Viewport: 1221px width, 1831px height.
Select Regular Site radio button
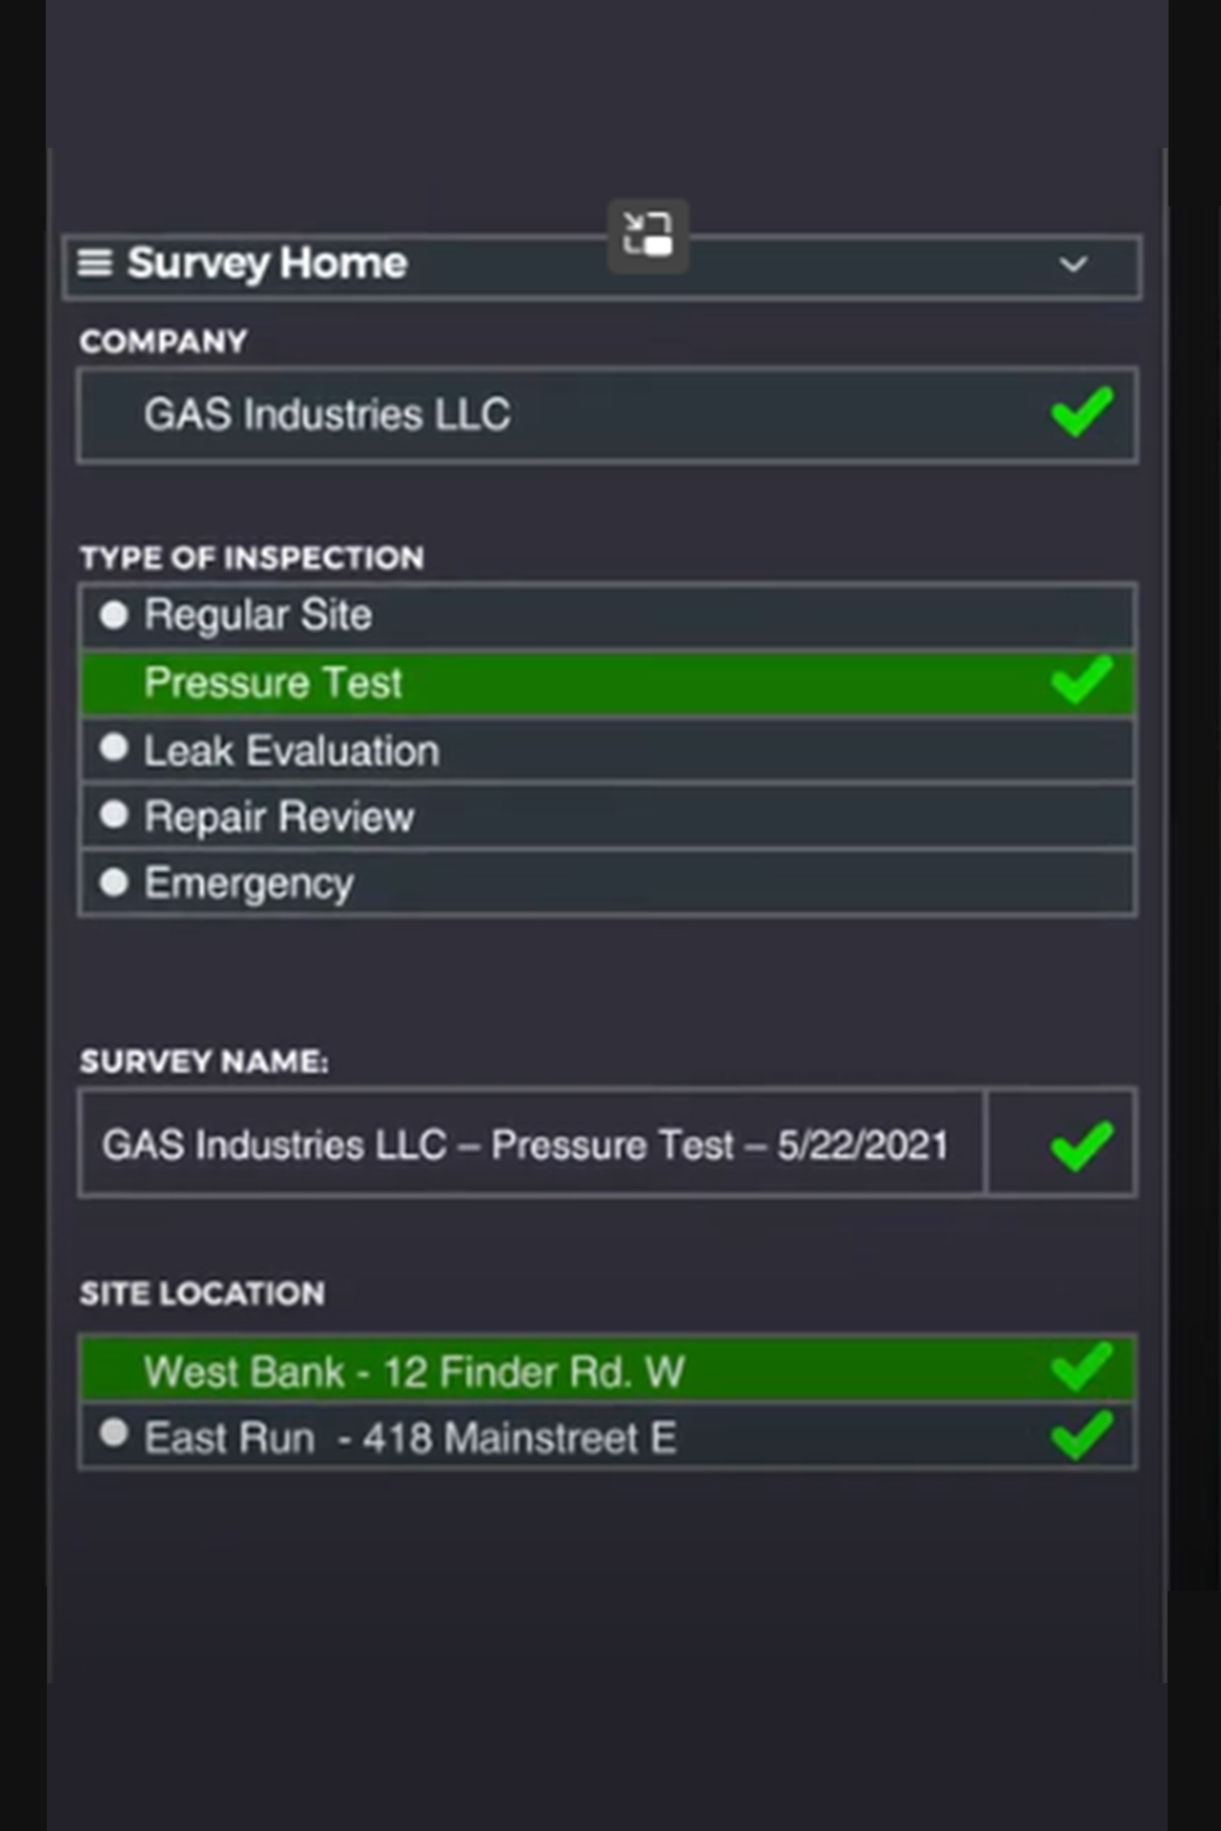point(114,614)
